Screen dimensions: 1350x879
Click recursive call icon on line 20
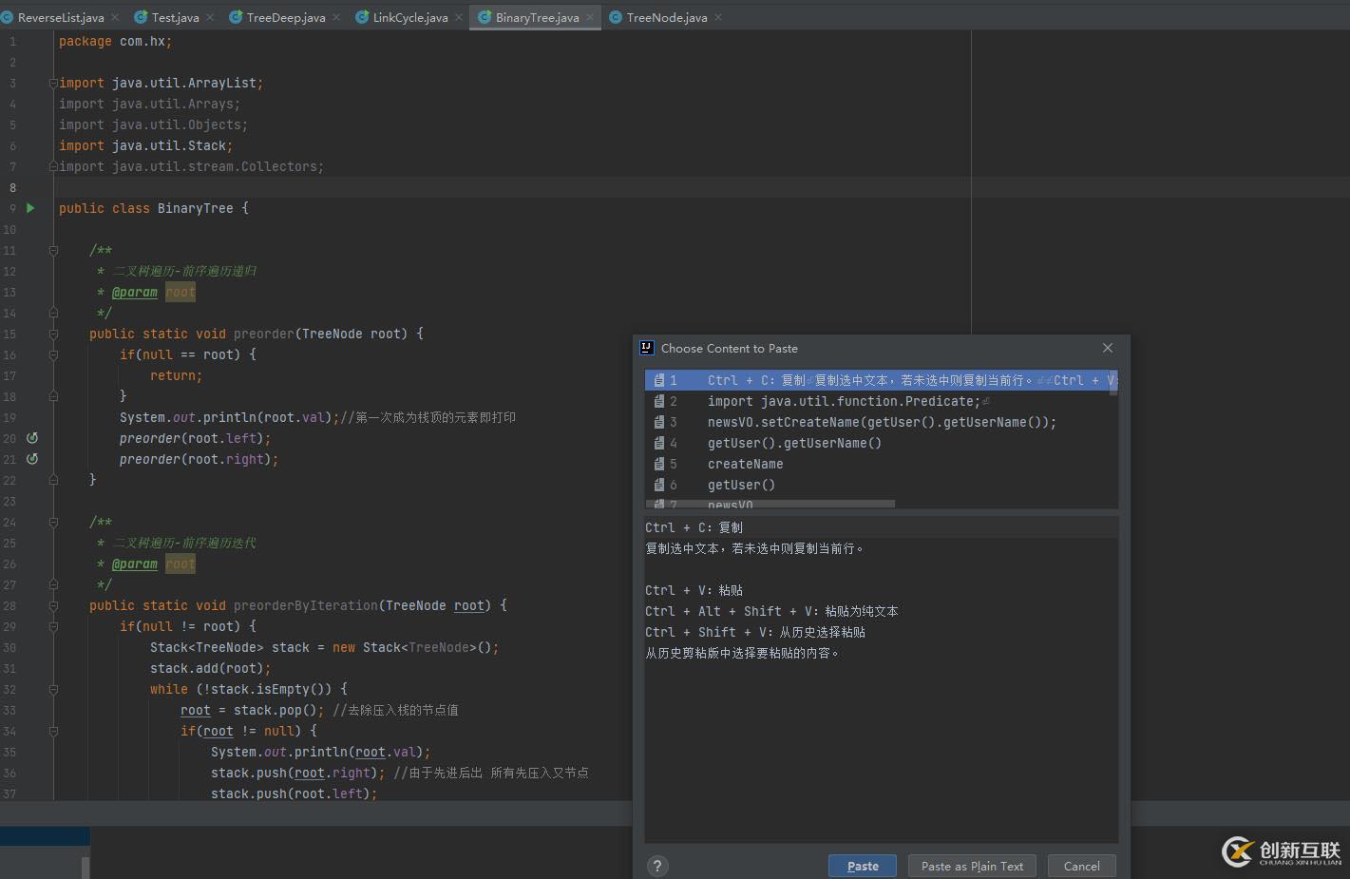32,438
